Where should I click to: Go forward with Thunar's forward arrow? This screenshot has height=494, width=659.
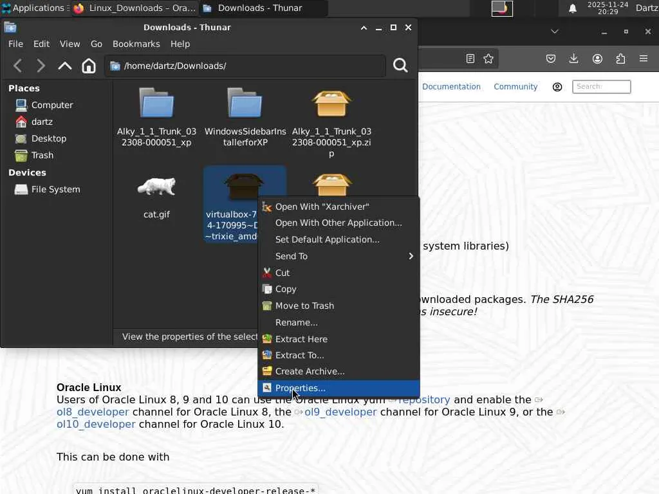(41, 66)
